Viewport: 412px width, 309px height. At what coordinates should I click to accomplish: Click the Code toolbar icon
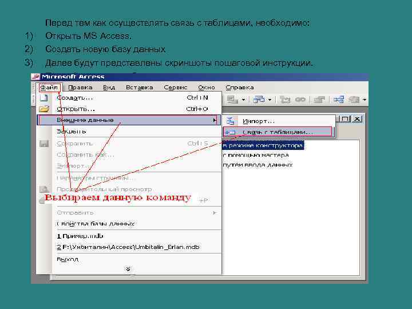[285, 100]
